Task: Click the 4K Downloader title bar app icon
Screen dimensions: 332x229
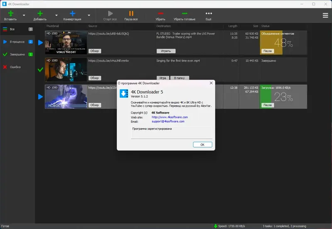Action: click(4, 4)
